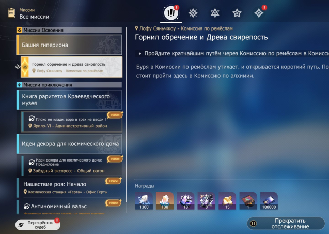Viewport: 329px width, 234px height.
Task: Open the fifth mission category icon with alert
Action: tap(259, 13)
